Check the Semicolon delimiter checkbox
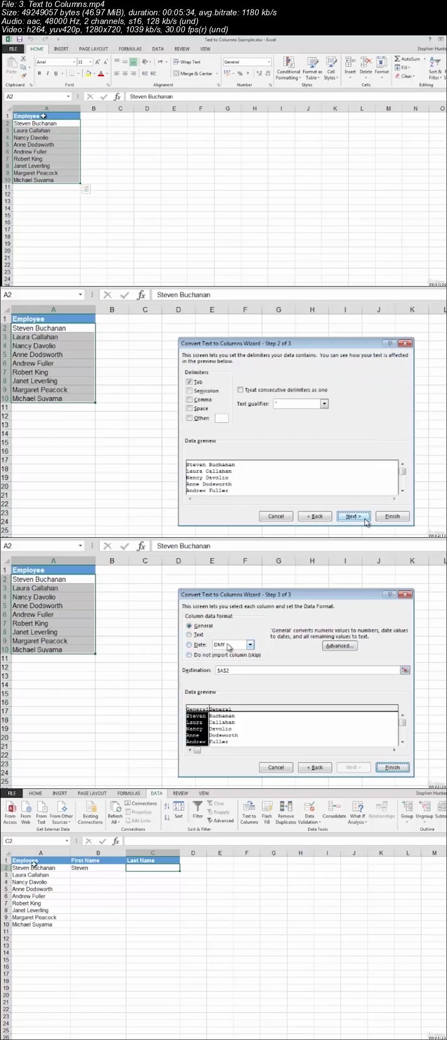The height and width of the screenshot is (1040, 447). coord(189,390)
